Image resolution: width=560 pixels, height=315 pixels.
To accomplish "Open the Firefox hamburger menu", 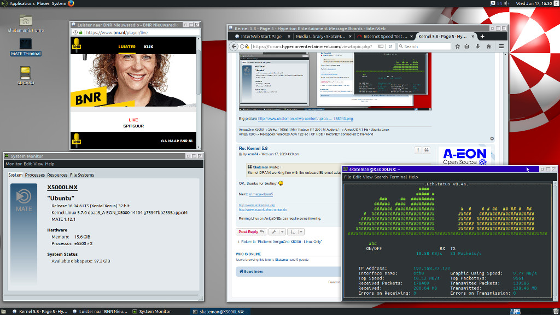I will [501, 46].
